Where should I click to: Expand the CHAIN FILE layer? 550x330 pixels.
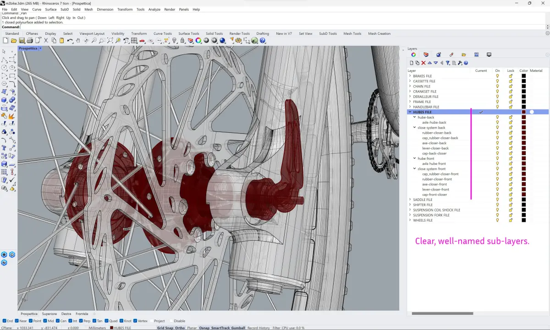pos(410,87)
